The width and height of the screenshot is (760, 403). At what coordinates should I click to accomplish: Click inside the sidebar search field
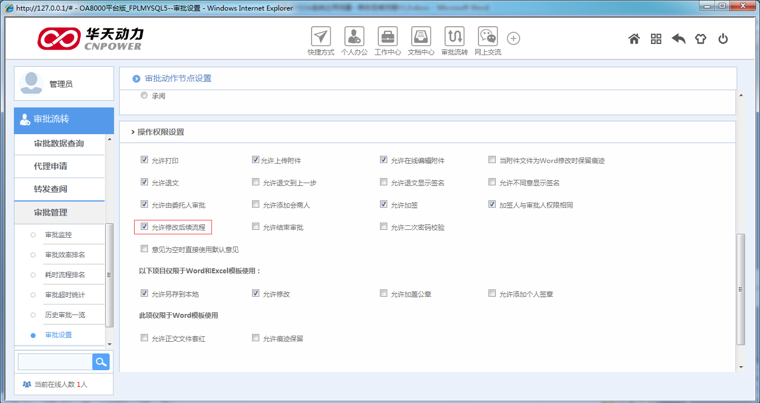point(54,361)
